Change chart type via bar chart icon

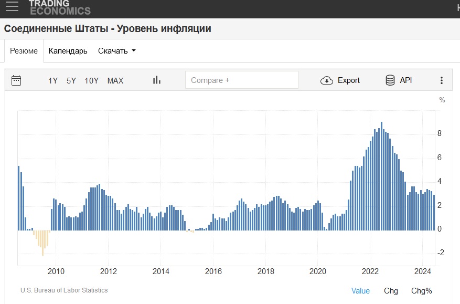click(156, 80)
